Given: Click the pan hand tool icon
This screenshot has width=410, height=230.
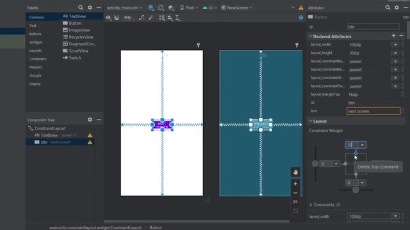Looking at the screenshot, I should click(295, 172).
